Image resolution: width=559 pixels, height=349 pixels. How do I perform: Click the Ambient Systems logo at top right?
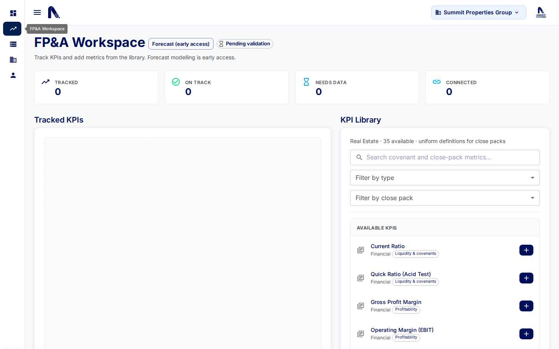click(x=541, y=12)
